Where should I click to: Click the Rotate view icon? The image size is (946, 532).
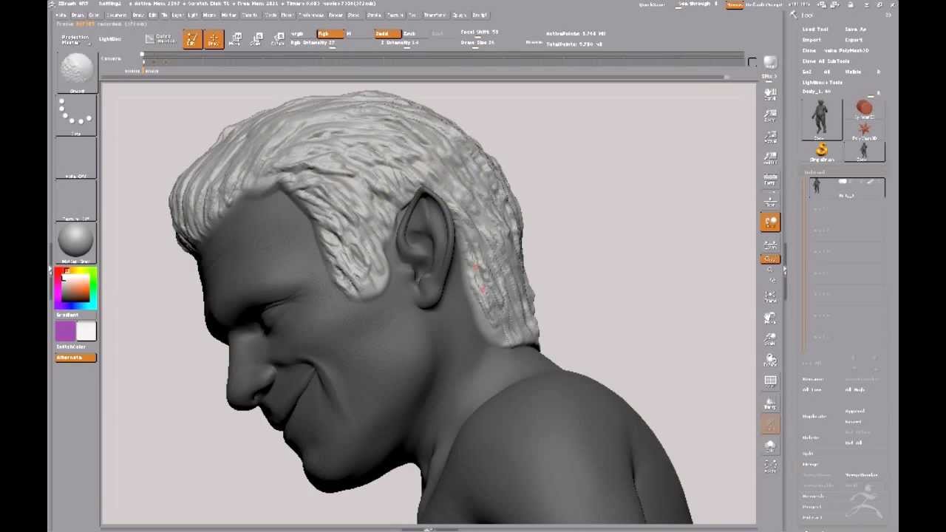770,361
